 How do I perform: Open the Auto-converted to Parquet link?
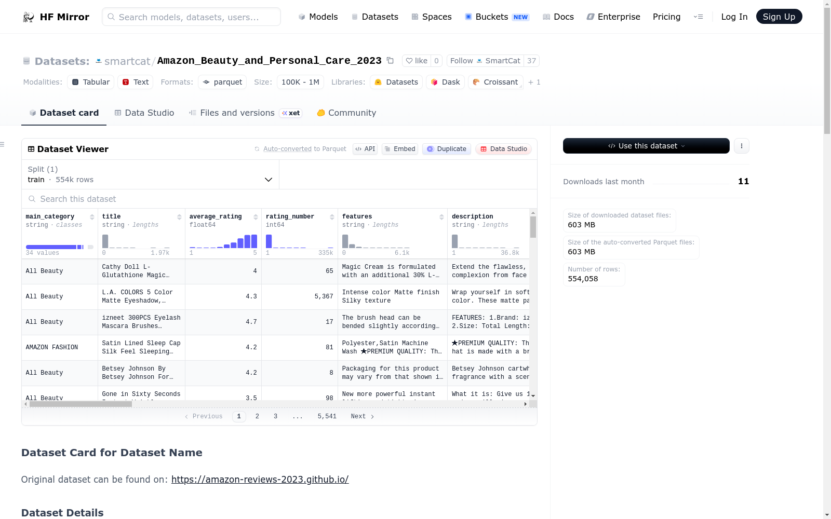(x=287, y=149)
